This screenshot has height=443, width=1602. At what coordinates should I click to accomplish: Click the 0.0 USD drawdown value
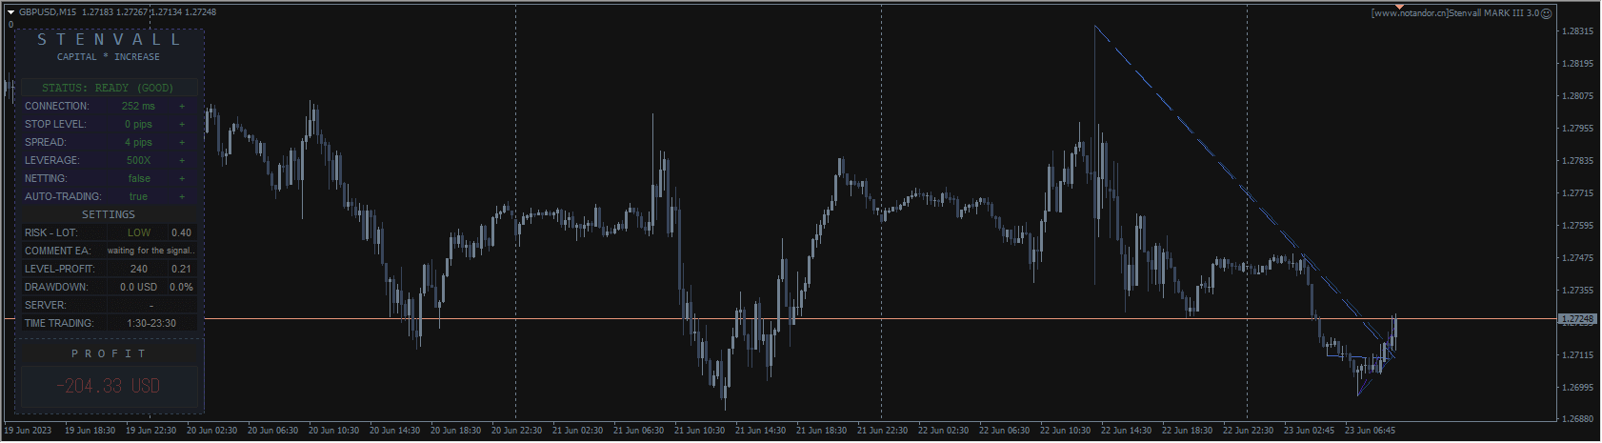coord(139,288)
